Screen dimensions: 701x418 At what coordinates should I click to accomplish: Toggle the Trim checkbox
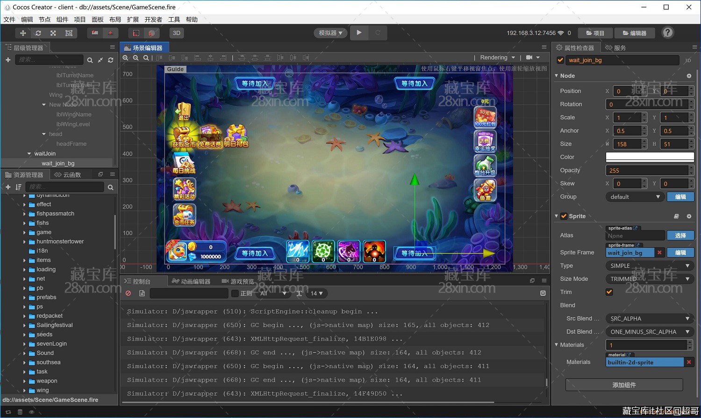(609, 292)
